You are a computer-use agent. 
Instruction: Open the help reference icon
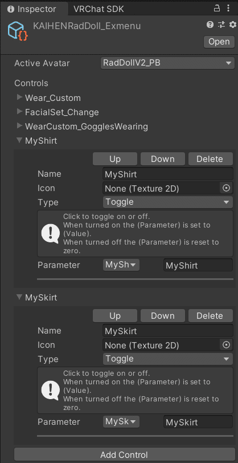point(210,25)
